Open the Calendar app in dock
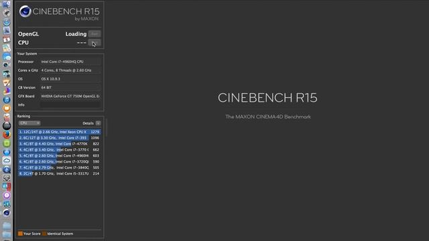 pos(7,39)
